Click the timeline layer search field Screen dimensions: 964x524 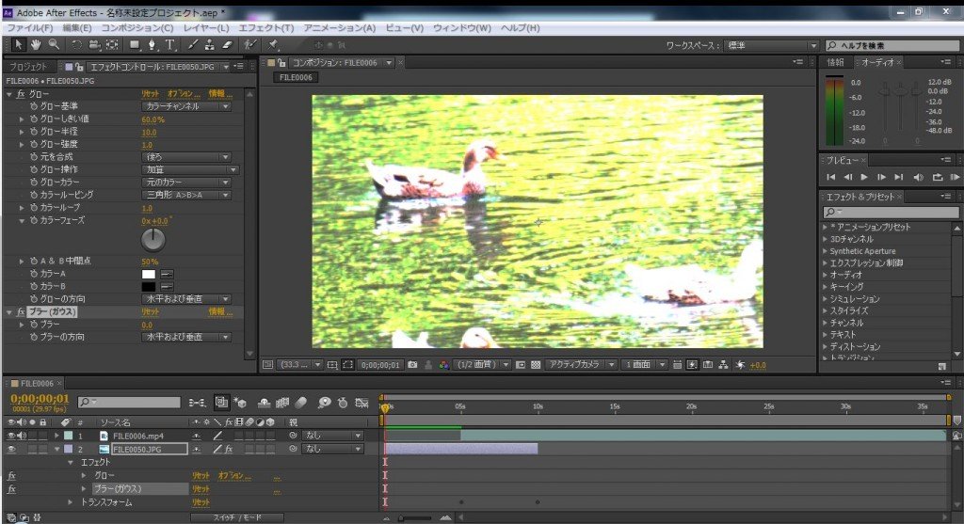coord(129,402)
